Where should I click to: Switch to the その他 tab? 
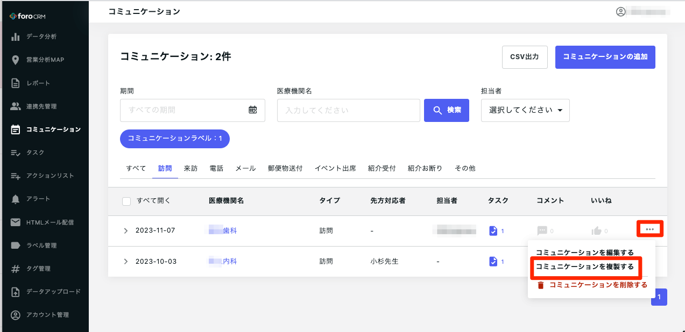click(x=465, y=168)
